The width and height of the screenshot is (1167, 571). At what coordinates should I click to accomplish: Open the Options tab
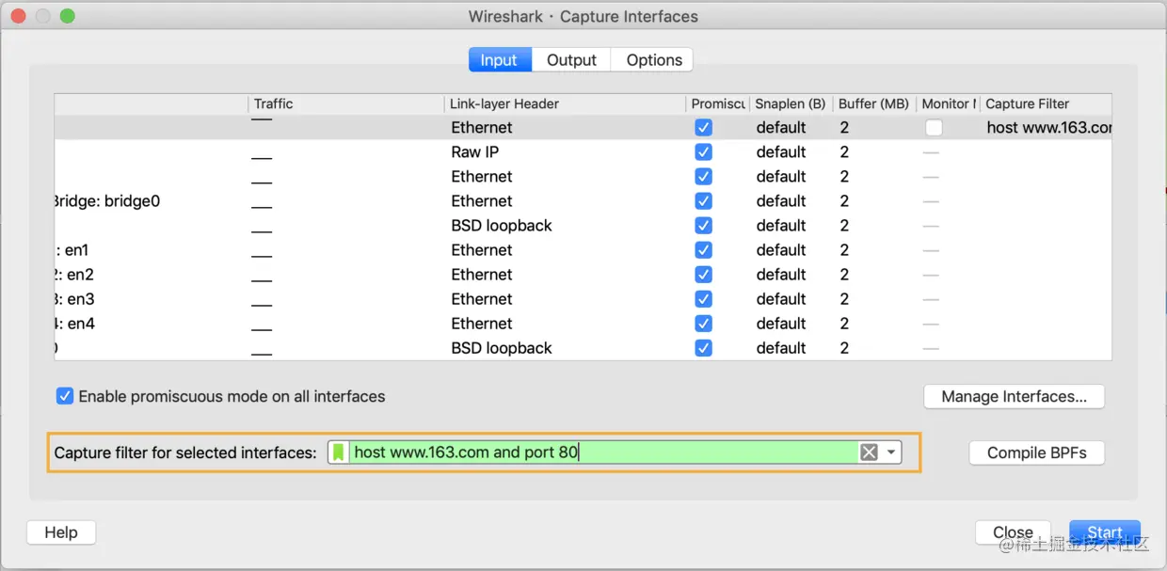[654, 60]
